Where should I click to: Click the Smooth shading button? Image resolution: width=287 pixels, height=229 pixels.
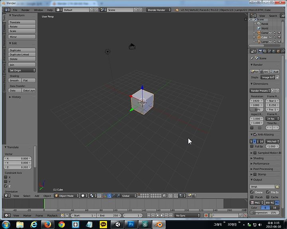click(x=15, y=80)
